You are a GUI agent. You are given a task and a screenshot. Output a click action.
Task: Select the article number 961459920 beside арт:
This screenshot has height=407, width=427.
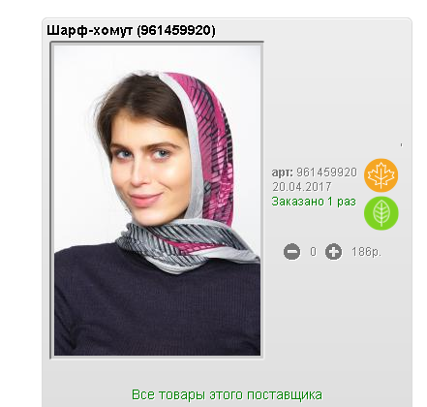(326, 172)
